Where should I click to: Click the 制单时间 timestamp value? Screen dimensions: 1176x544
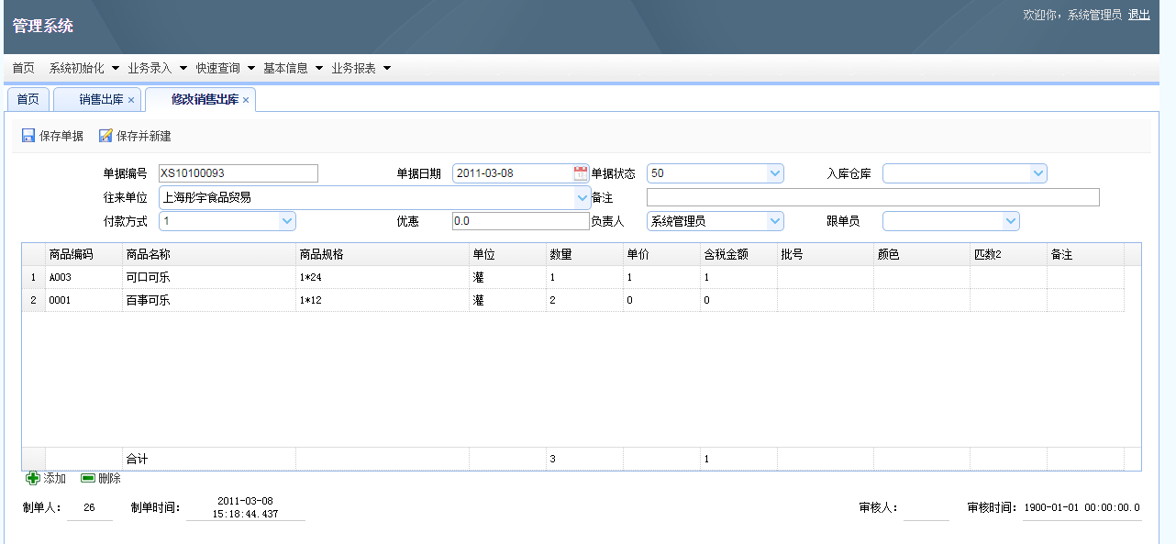point(245,507)
